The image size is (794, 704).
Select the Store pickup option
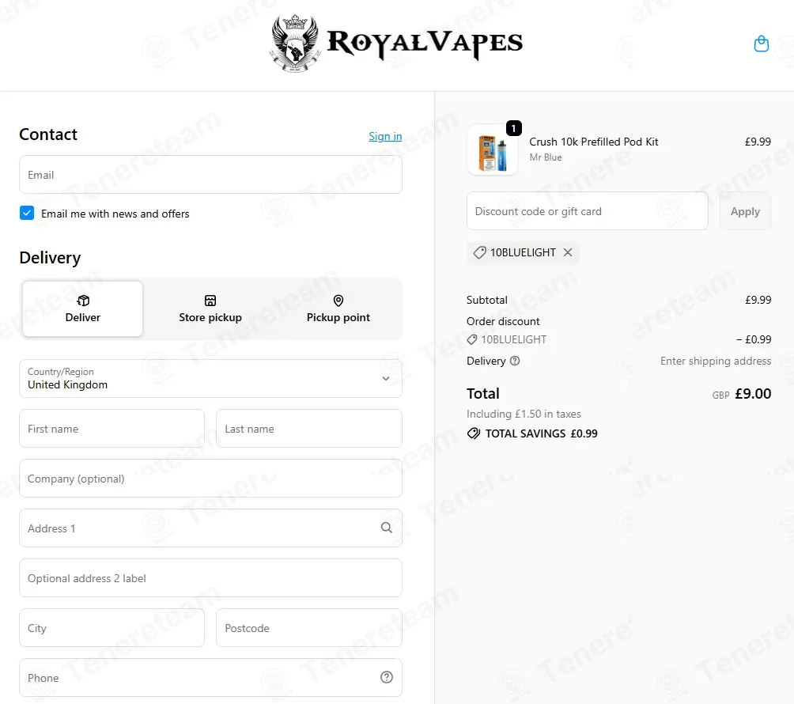[210, 309]
